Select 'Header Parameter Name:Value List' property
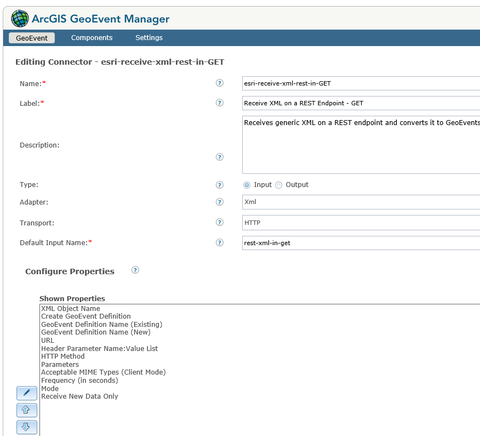Image resolution: width=480 pixels, height=436 pixels. tap(100, 348)
